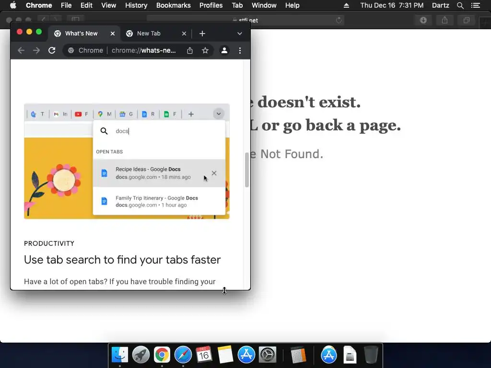Click the share icon in Chrome address bar
491x368 pixels.
point(190,50)
